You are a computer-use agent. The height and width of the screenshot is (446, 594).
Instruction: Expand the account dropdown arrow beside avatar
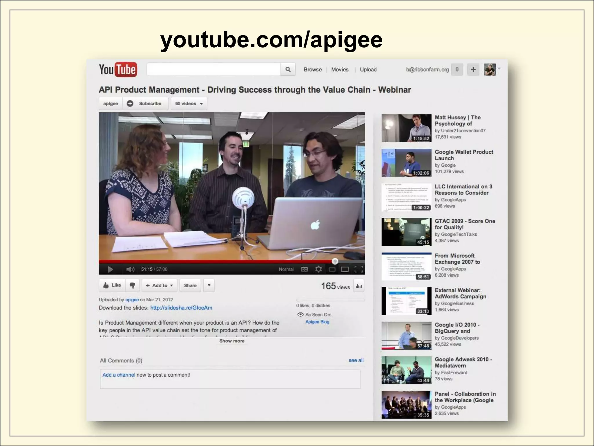(499, 69)
